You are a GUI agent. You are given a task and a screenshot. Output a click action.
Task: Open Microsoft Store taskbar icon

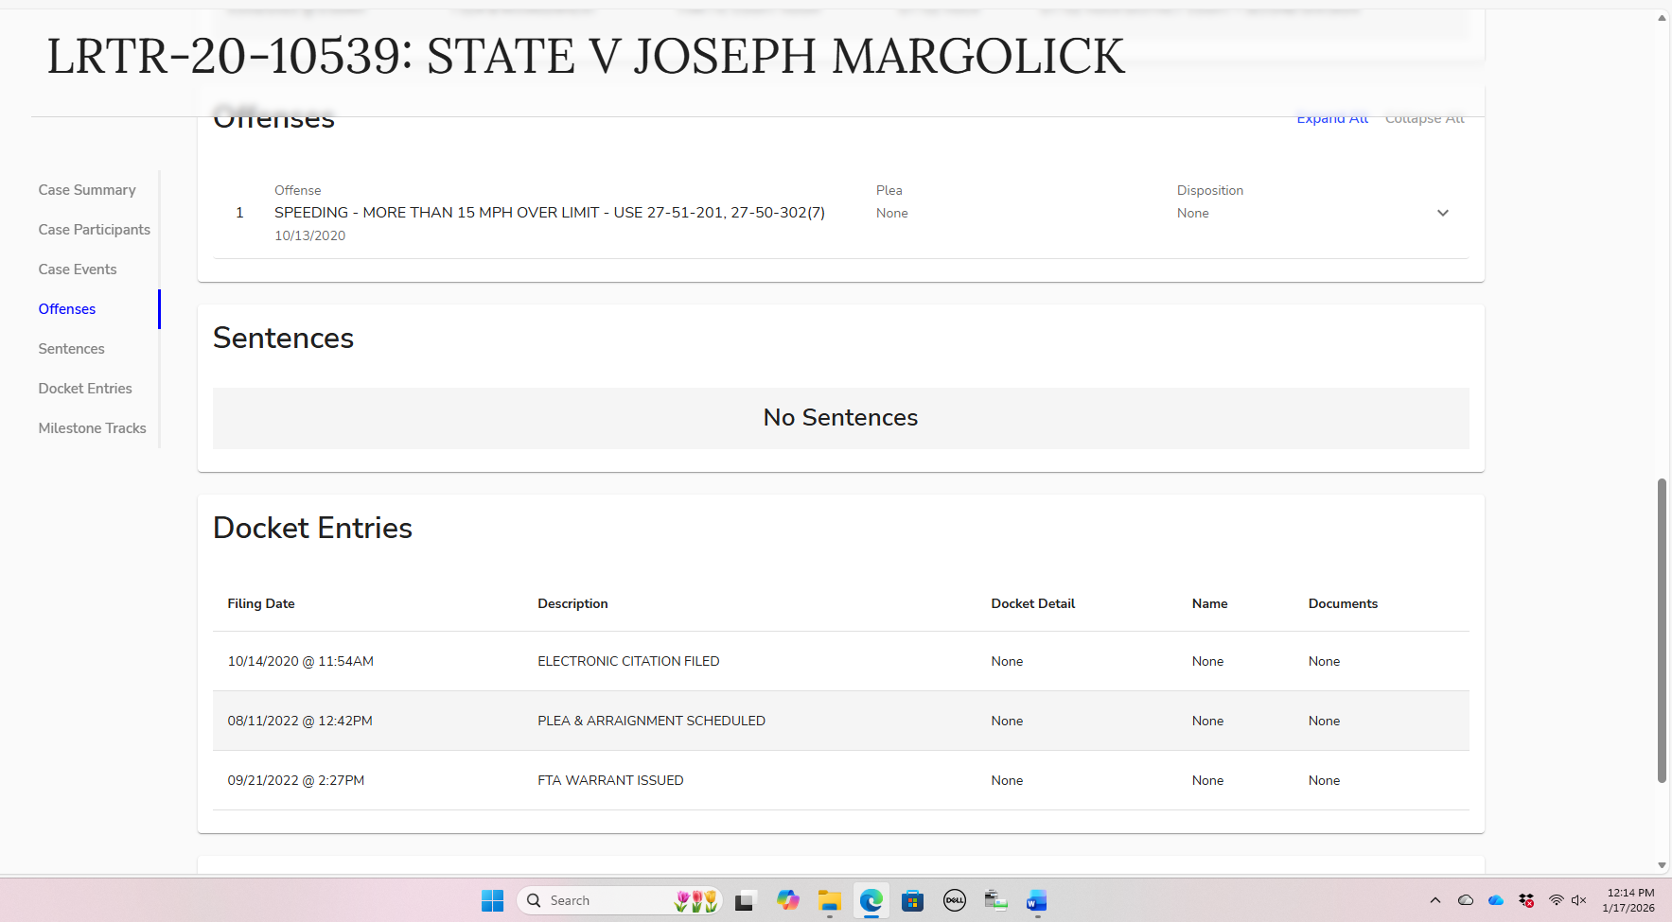pyautogui.click(x=912, y=900)
